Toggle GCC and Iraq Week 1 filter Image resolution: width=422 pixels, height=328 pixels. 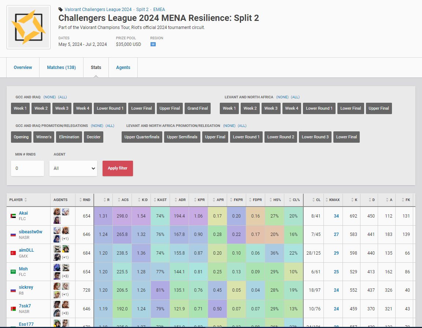pyautogui.click(x=20, y=108)
